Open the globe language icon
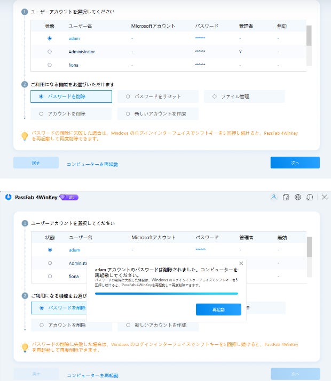Screen dimensions: 331x381 pos(298,197)
